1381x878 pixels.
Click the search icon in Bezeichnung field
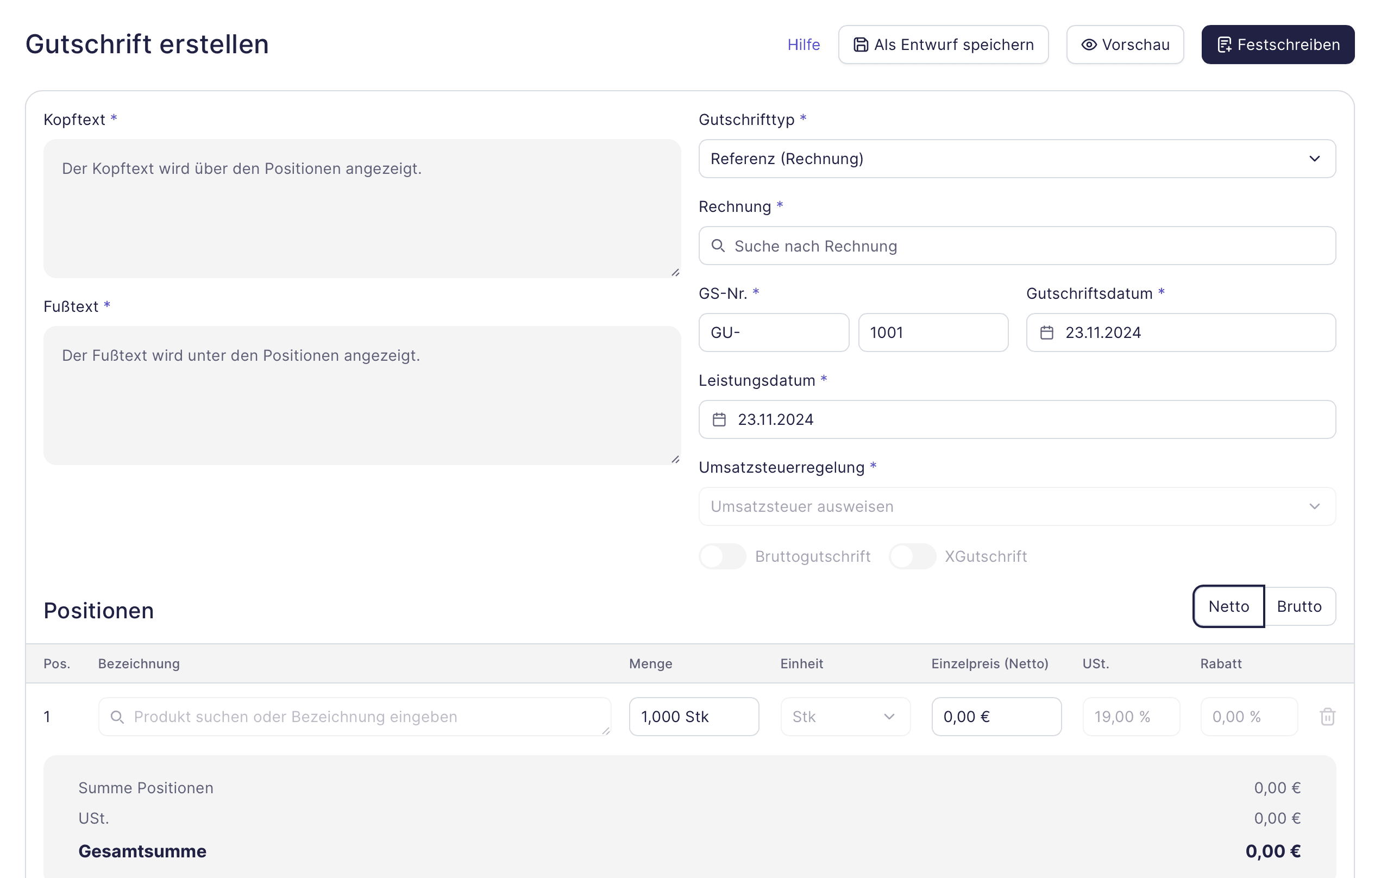pyautogui.click(x=116, y=717)
